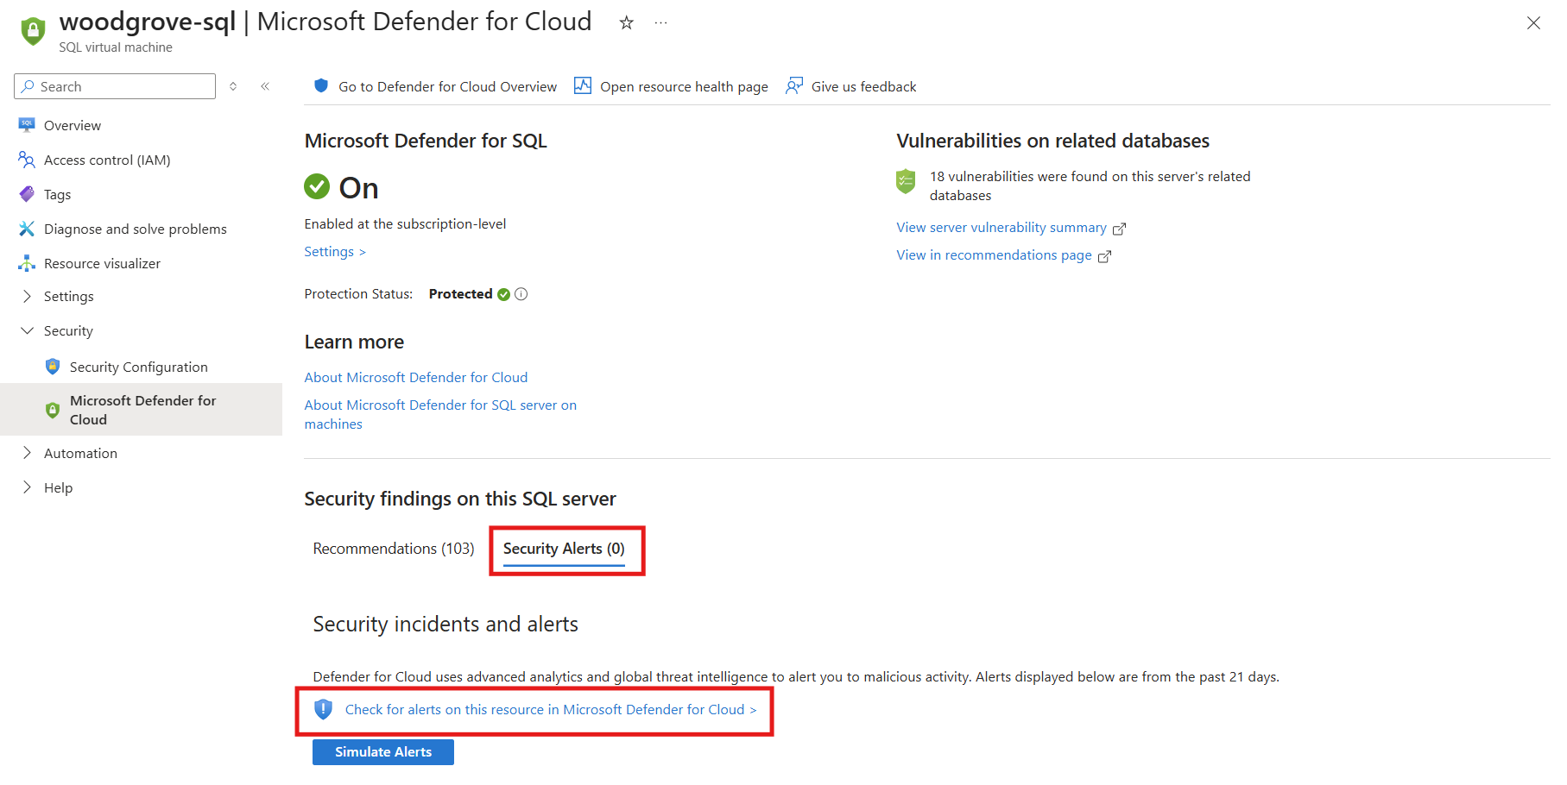This screenshot has height=785, width=1567.
Task: Open Tags in the sidebar
Action: point(58,194)
